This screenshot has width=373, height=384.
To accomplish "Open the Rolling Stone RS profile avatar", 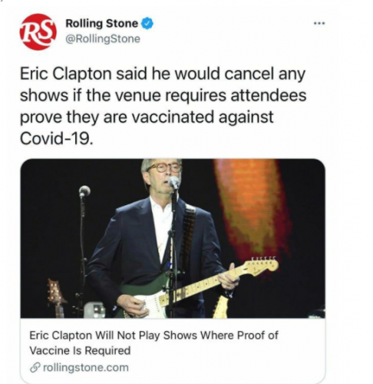I will 38,31.
